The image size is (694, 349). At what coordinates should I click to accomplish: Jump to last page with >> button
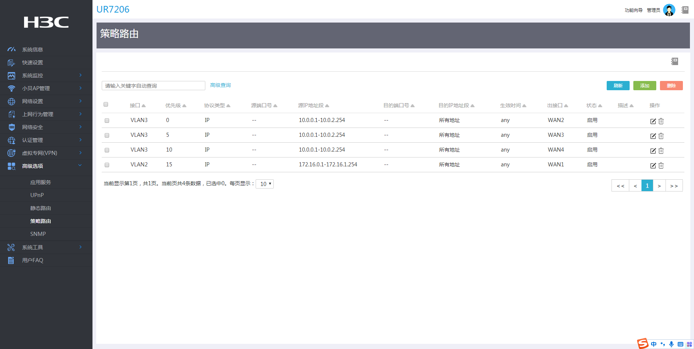pyautogui.click(x=674, y=186)
